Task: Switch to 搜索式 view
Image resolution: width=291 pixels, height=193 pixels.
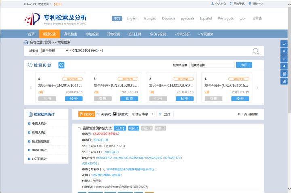Action: coord(86,114)
